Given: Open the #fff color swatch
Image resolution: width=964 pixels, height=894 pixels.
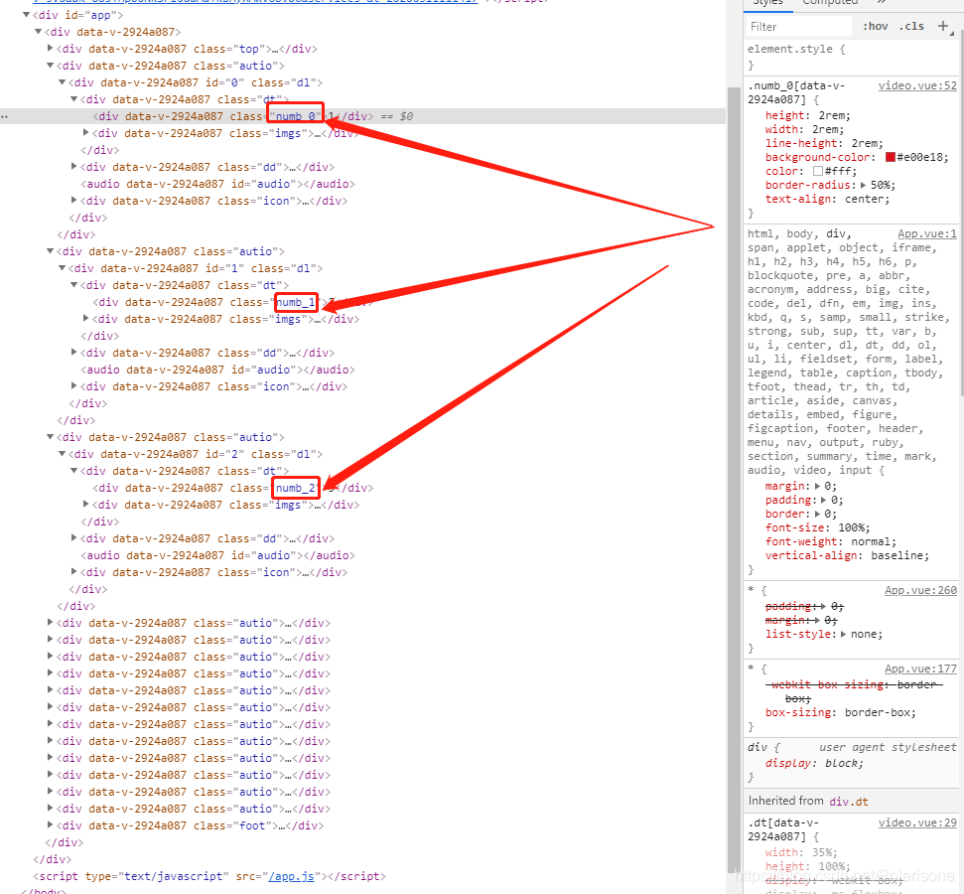Looking at the screenshot, I should pyautogui.click(x=818, y=171).
